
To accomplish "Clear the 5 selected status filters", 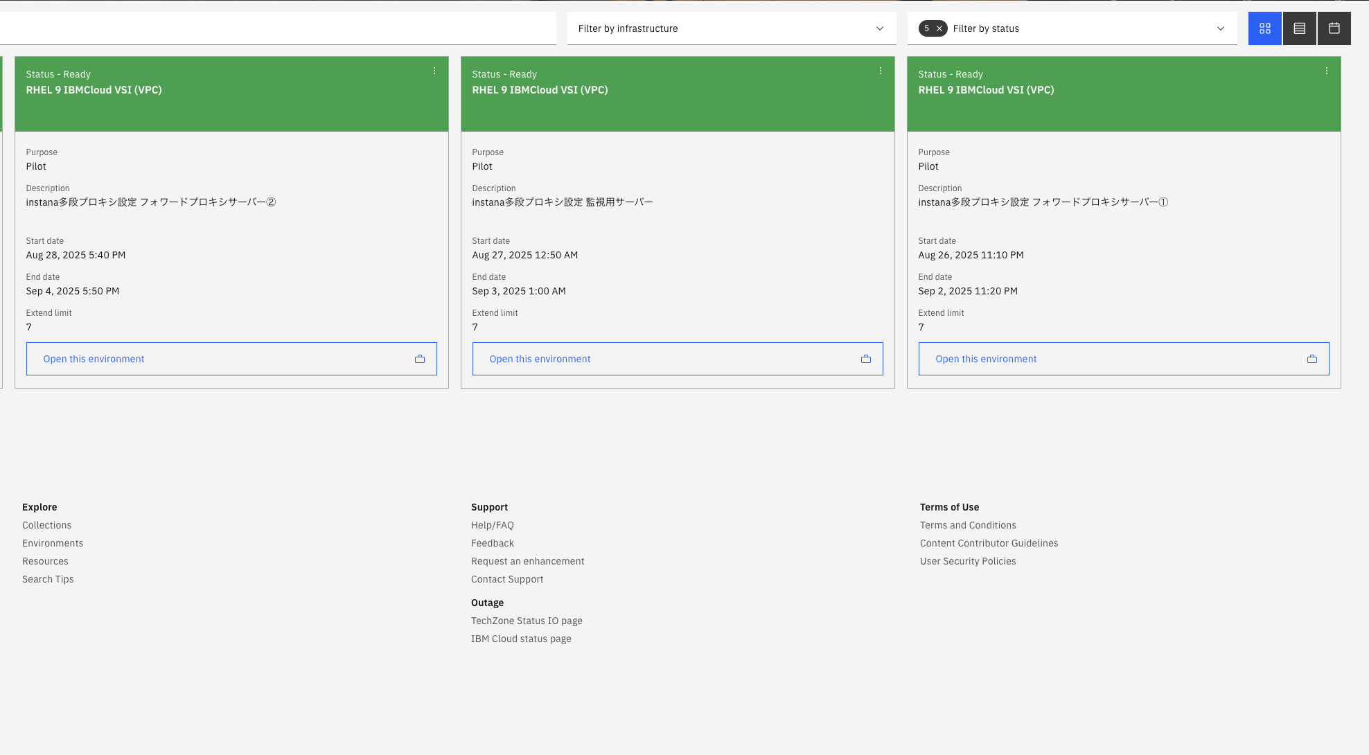I will tap(939, 28).
